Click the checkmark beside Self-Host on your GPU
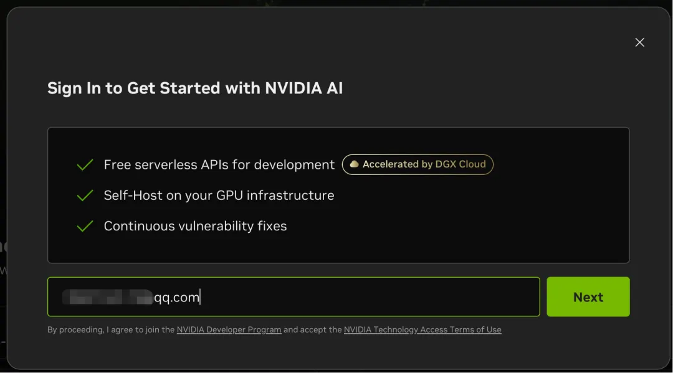 (x=85, y=196)
